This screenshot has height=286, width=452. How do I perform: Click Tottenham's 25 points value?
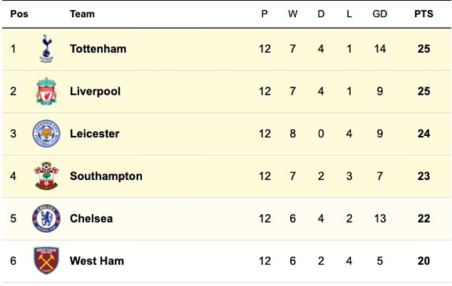(x=423, y=49)
